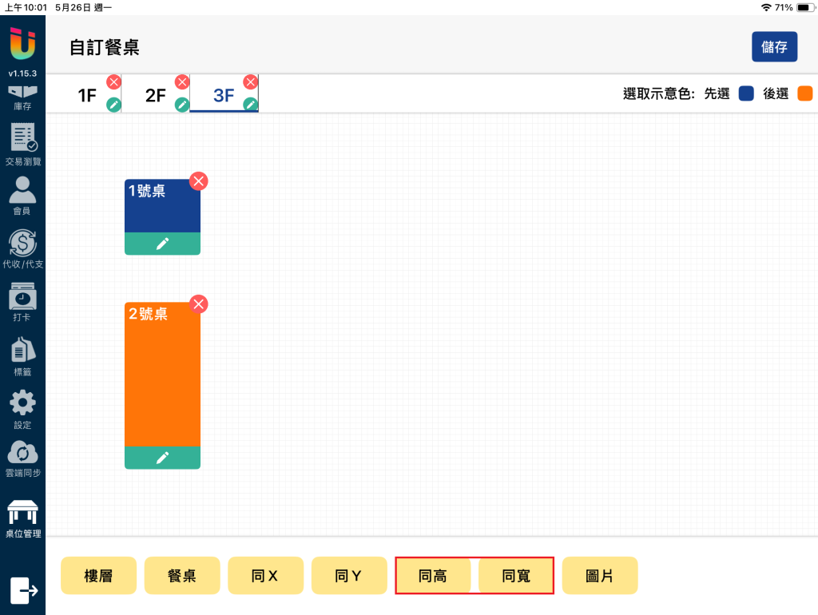
Task: Open the 標籤 label icon
Action: [x=22, y=357]
